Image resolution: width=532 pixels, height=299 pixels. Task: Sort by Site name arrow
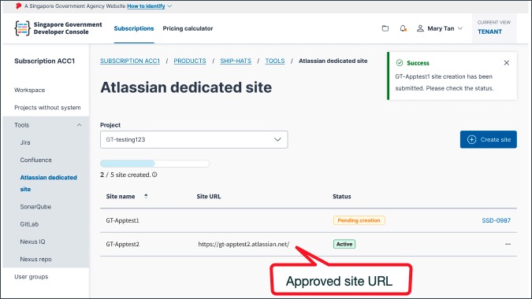pos(146,196)
